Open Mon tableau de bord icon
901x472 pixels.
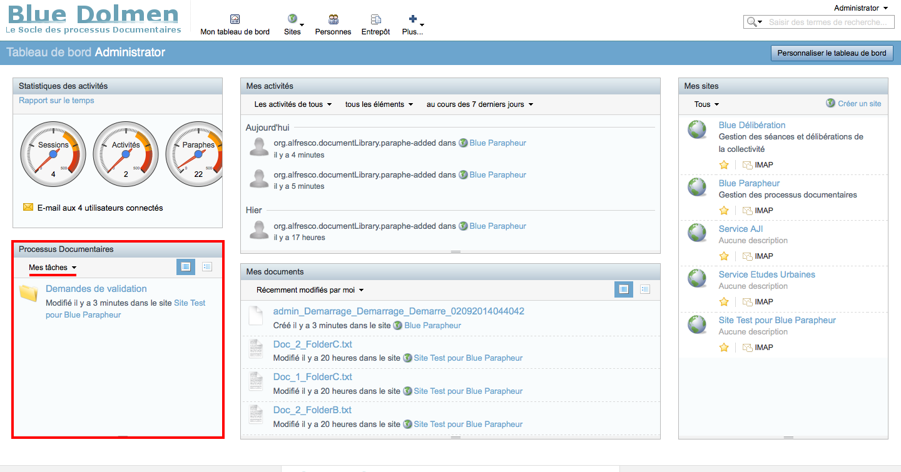(x=235, y=19)
